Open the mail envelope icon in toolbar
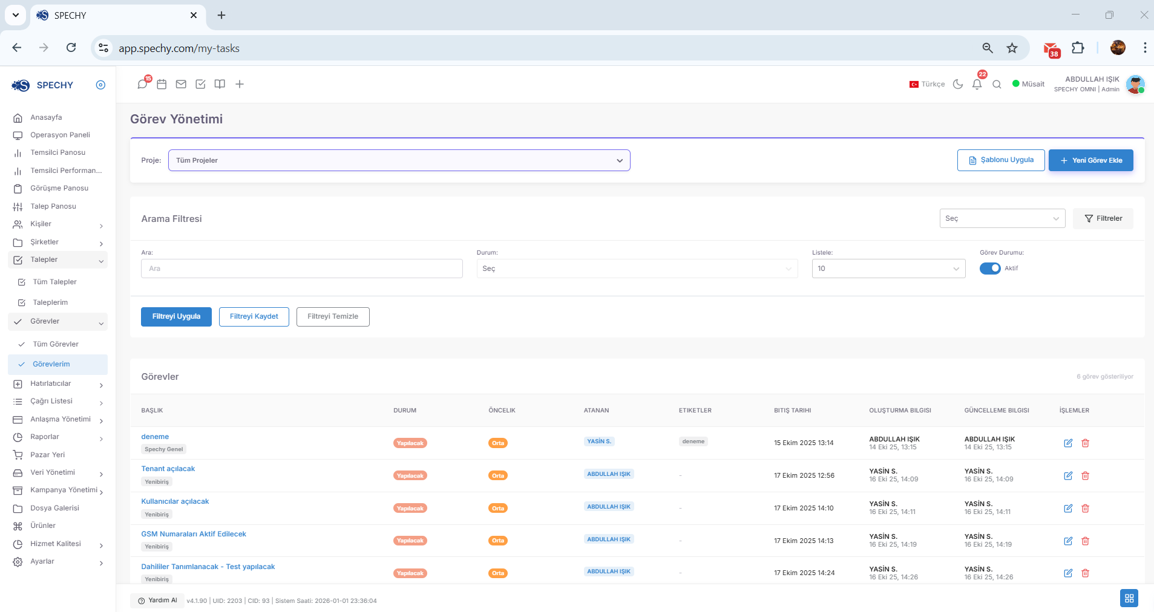This screenshot has height=612, width=1154. click(x=181, y=84)
